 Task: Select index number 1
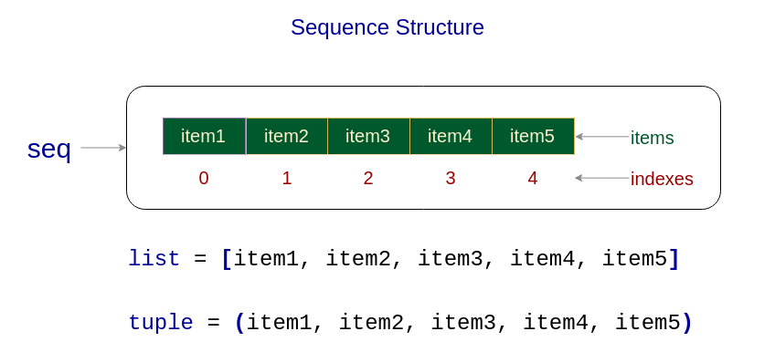[287, 178]
